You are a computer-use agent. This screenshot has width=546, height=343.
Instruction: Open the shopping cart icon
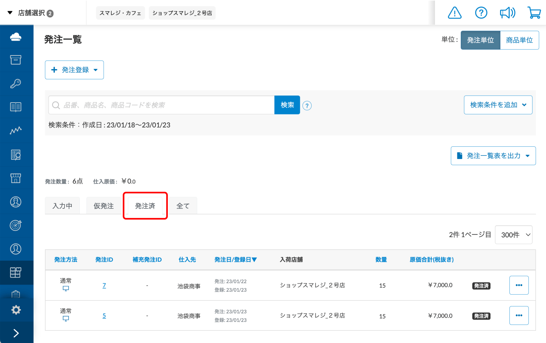pyautogui.click(x=534, y=13)
